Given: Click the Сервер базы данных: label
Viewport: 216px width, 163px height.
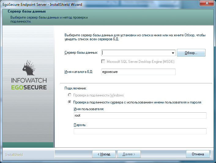Looking at the screenshot, I should (x=81, y=53).
